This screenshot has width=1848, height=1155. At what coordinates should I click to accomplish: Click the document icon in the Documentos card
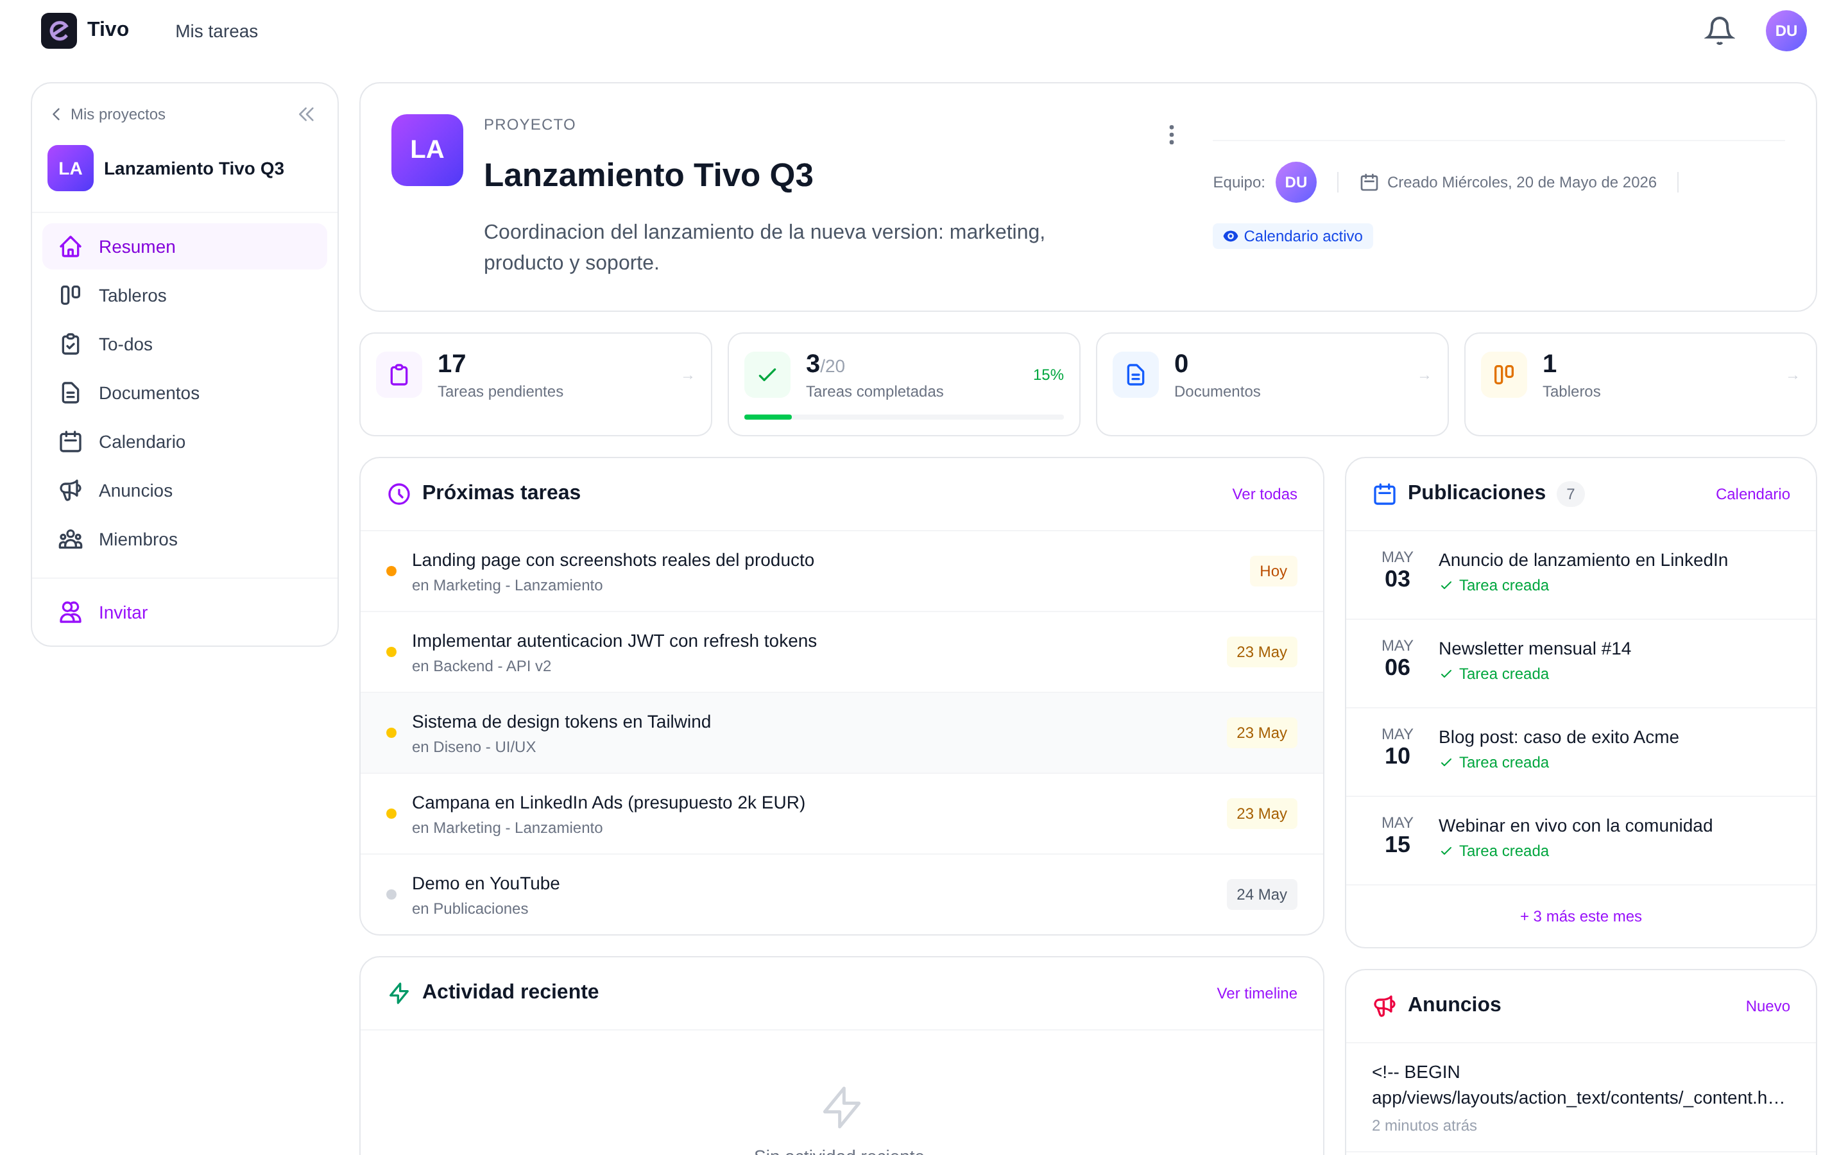[1136, 375]
